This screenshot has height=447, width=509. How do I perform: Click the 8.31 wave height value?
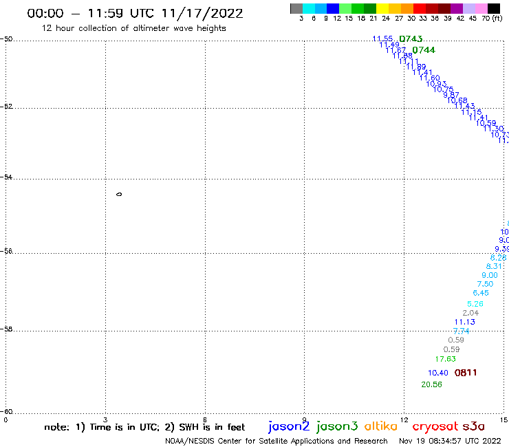click(494, 266)
